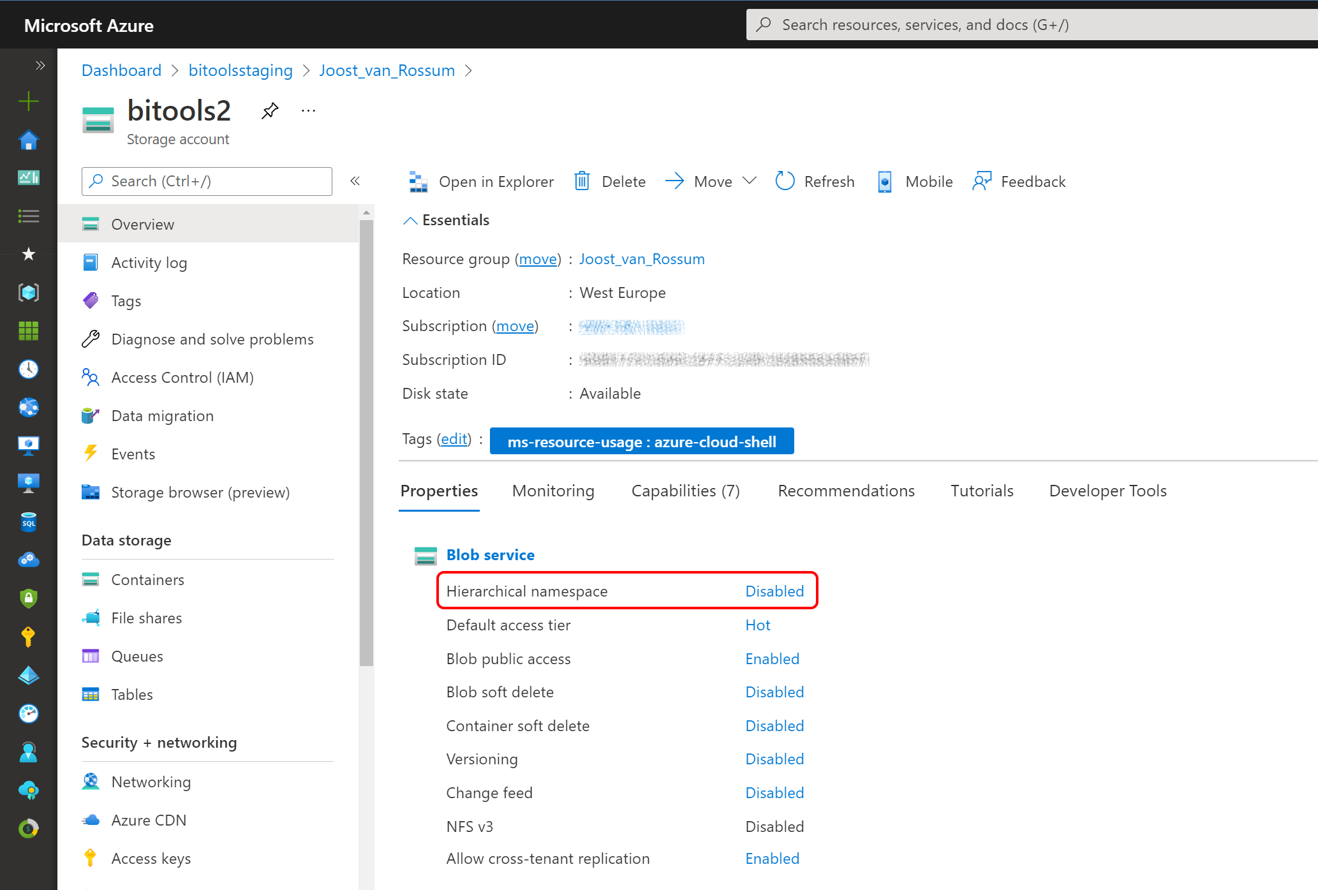Collapse the resource menu with double chevron
Viewport: 1318px width, 890px height.
(x=355, y=181)
